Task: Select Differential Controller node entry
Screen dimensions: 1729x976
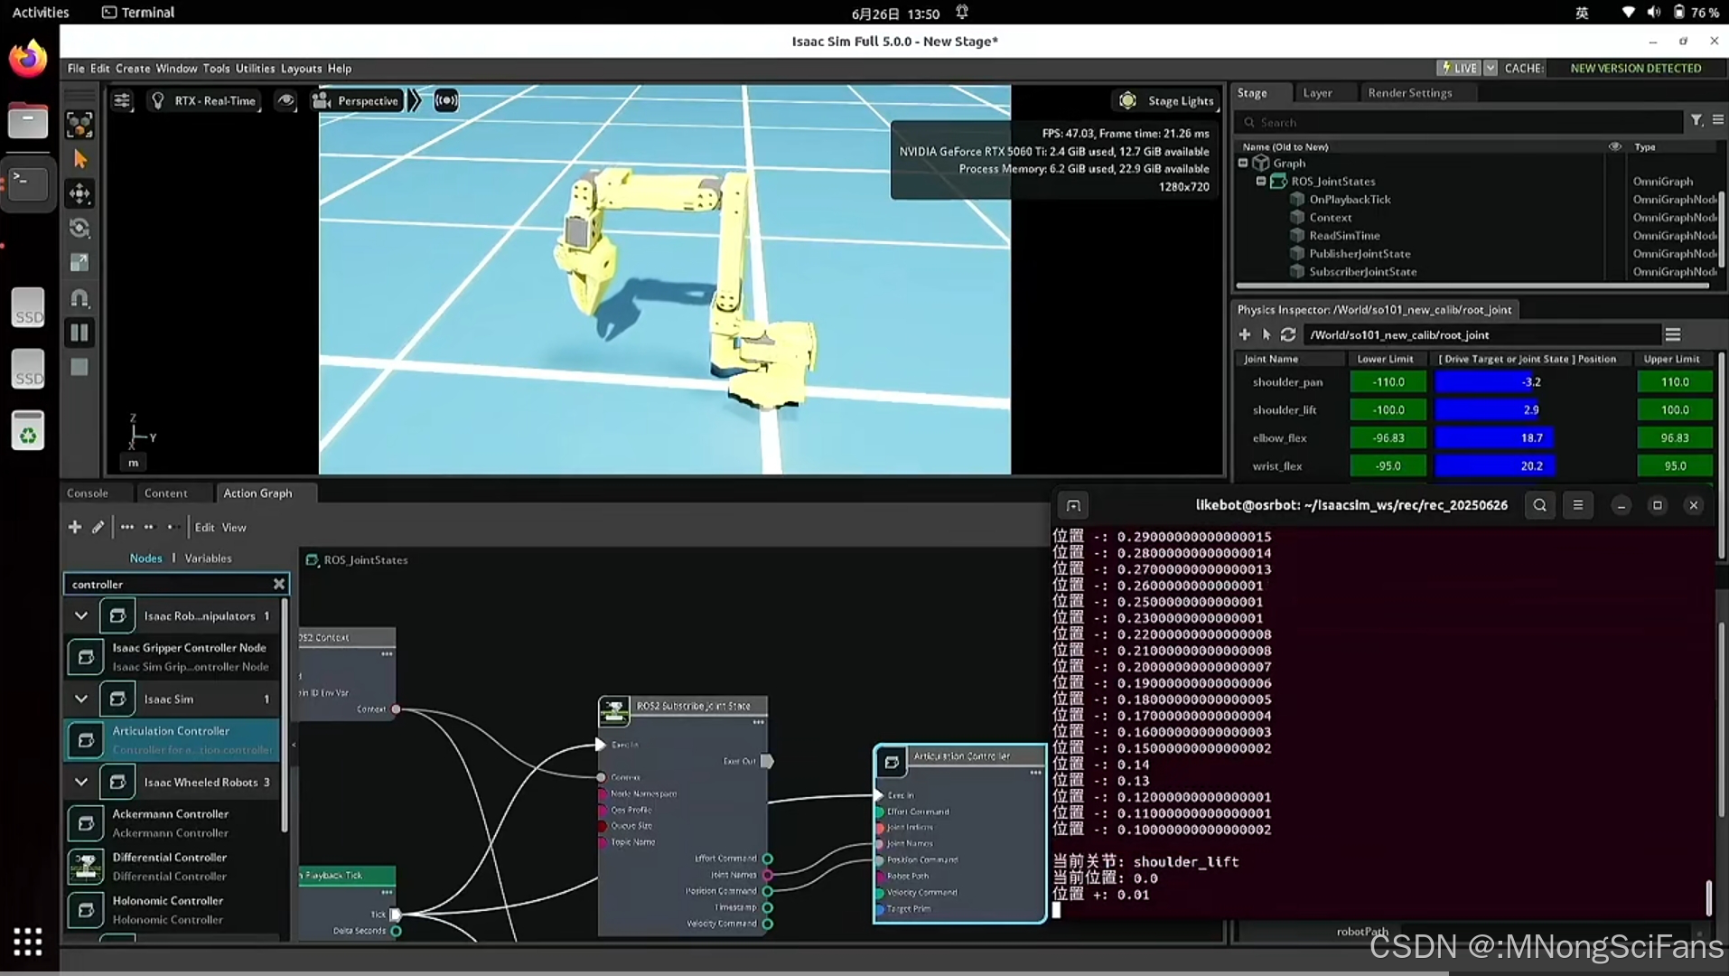Action: 172,867
